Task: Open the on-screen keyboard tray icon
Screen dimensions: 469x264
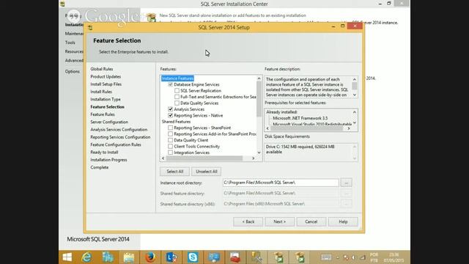Action: click(326, 257)
